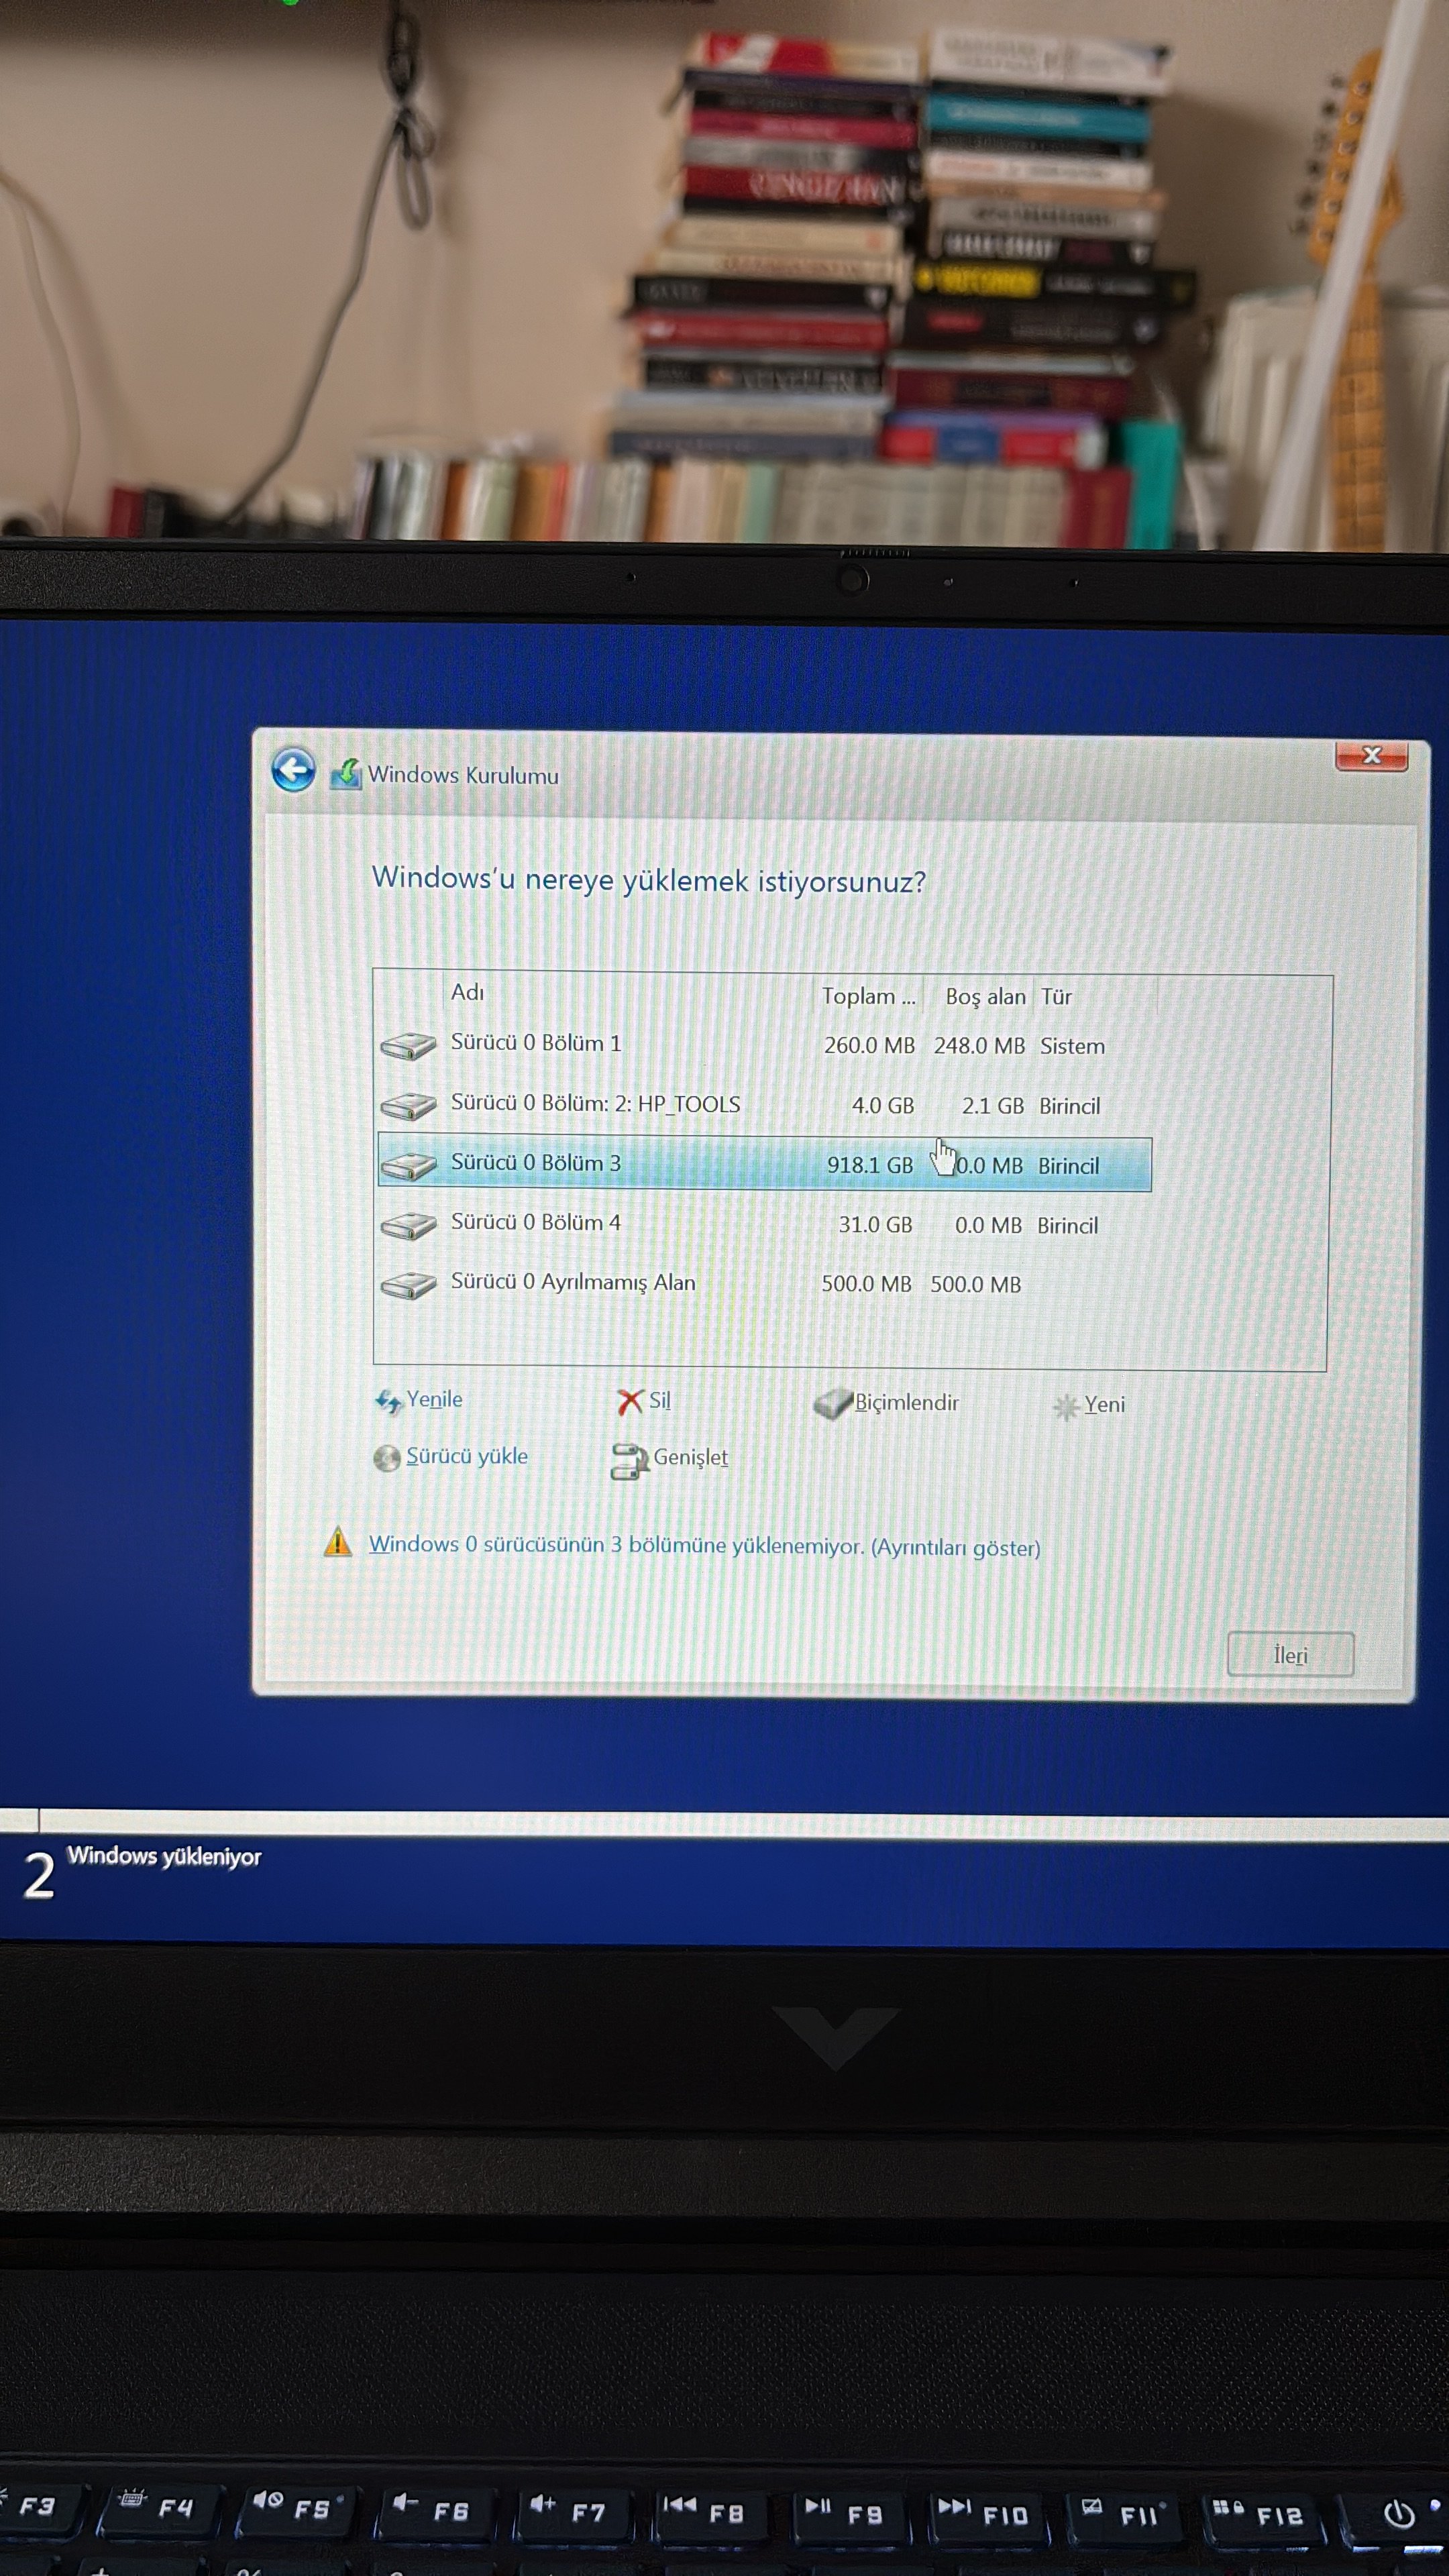Select Sürücü 0 Bölüm 1 partition
The height and width of the screenshot is (2576, 1449).
point(536,1043)
